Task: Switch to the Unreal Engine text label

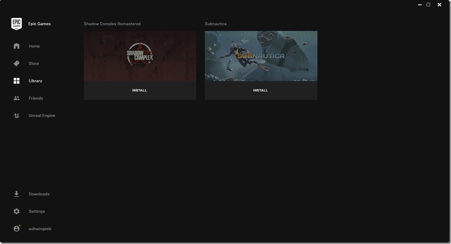Action: click(42, 116)
